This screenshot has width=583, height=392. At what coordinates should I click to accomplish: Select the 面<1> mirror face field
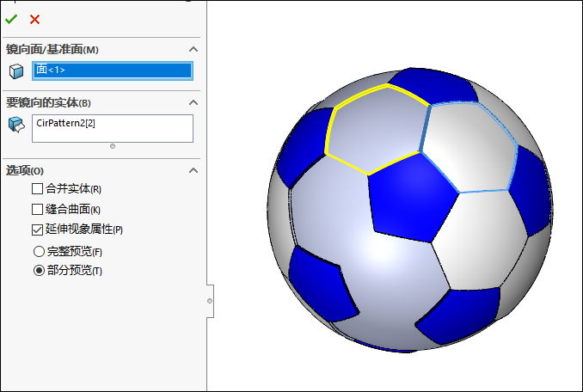click(x=113, y=70)
